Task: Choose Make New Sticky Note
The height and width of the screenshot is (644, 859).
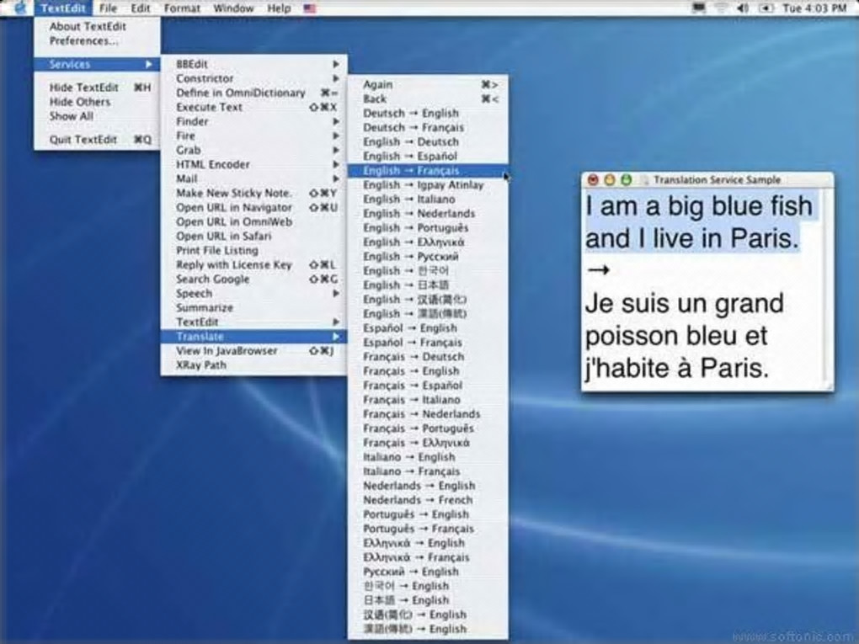Action: 253,193
